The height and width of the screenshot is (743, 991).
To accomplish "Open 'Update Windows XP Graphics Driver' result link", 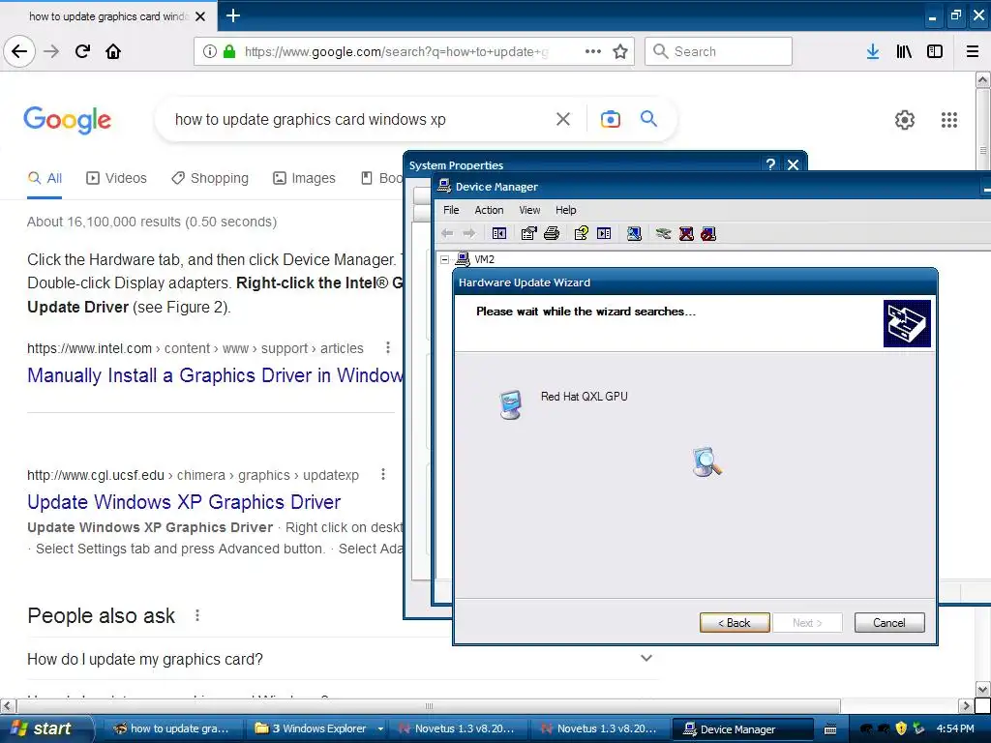I will 184,502.
